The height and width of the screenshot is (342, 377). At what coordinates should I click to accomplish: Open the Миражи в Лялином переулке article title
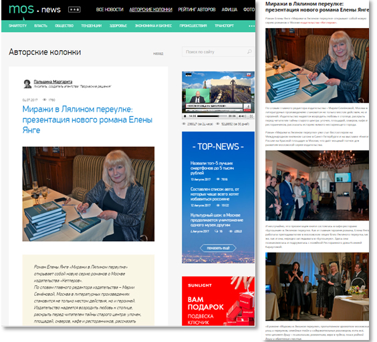point(88,120)
